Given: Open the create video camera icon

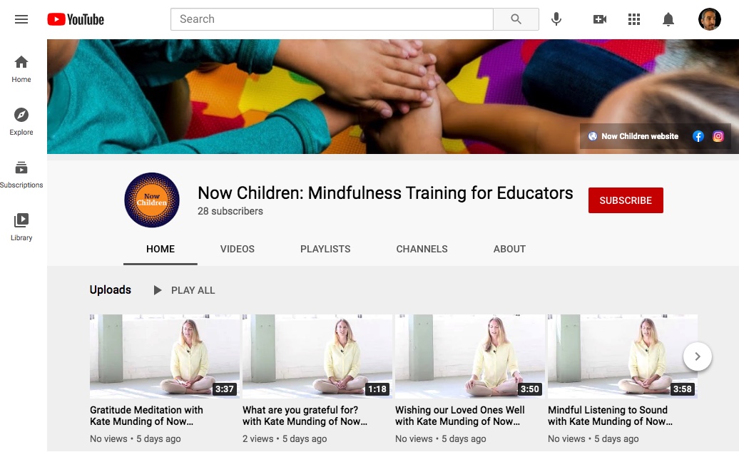Looking at the screenshot, I should [x=599, y=19].
